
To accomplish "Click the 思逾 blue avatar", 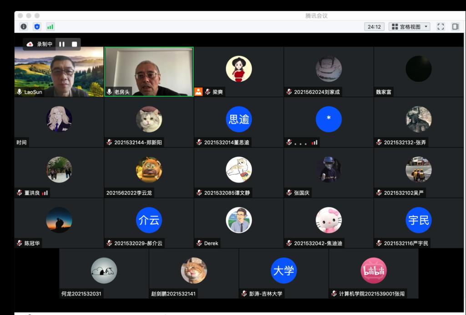I will pyautogui.click(x=239, y=119).
